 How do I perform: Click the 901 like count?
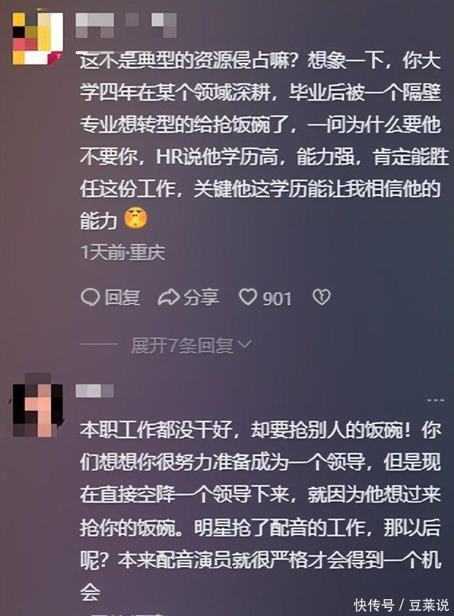277,299
